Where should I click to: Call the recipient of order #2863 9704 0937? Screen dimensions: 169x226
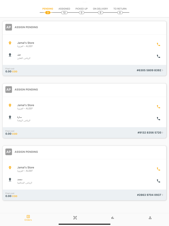[x=158, y=181]
